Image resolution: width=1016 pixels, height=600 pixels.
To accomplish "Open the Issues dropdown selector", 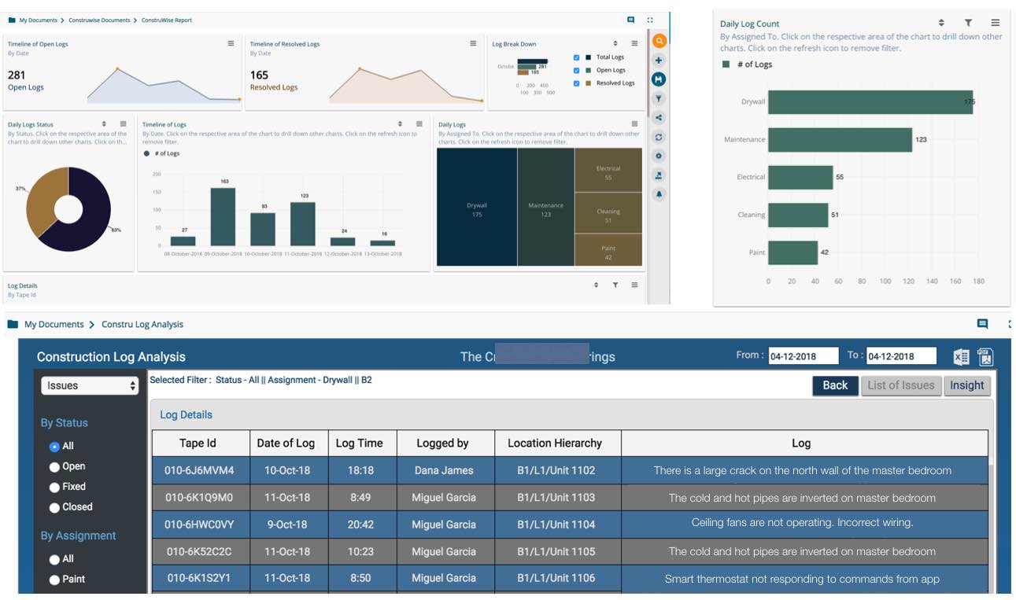I will (x=90, y=386).
